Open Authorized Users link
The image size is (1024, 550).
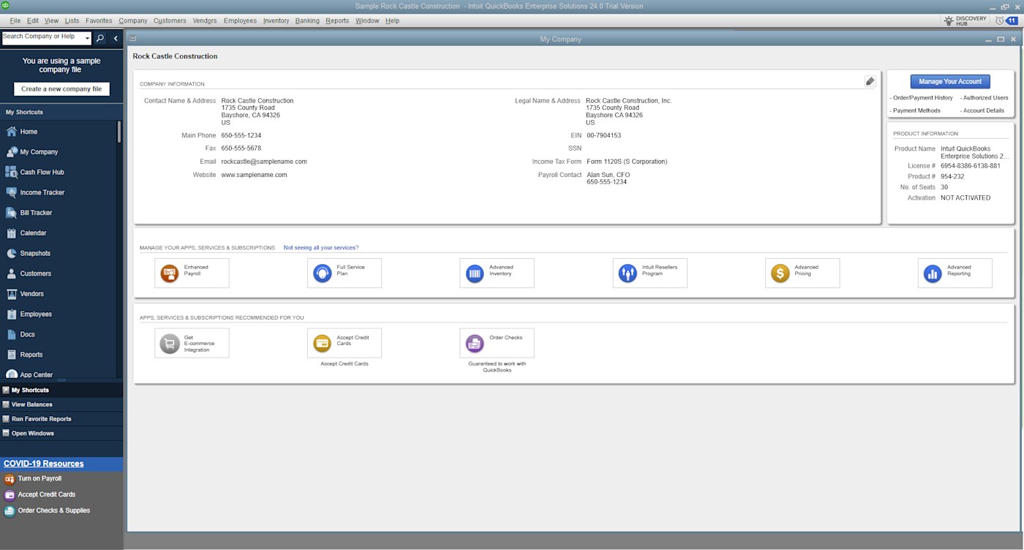985,97
